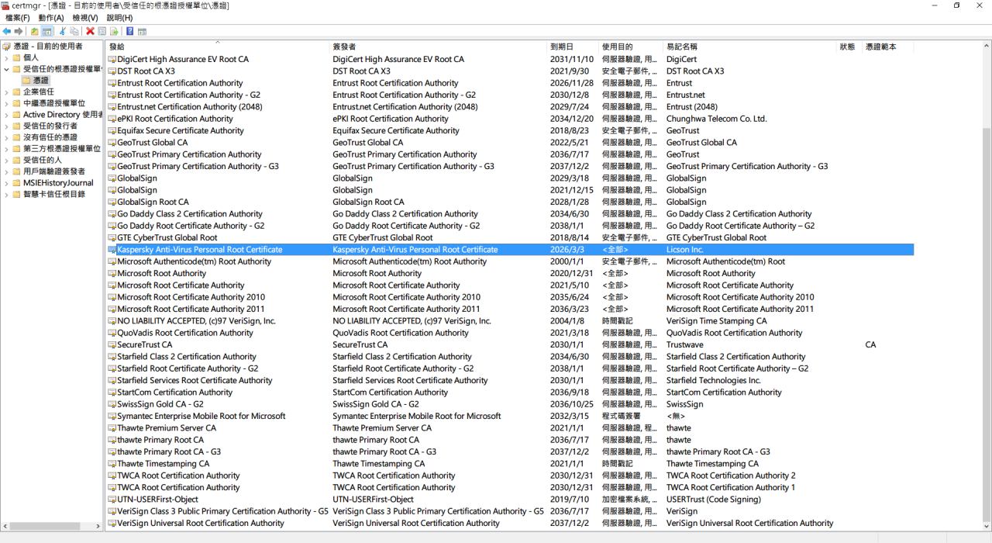
Task: Select VeriSign Universal Root Certification Authority row
Action: pos(510,523)
